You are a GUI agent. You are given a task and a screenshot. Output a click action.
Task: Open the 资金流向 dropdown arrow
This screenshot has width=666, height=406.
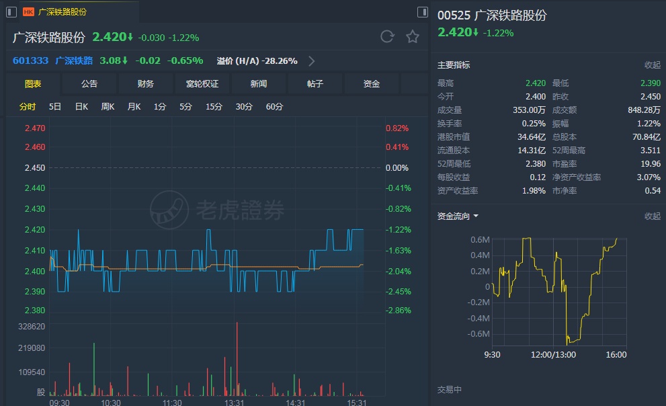click(476, 216)
